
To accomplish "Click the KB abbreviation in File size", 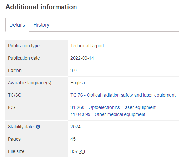I will tap(82, 151).
